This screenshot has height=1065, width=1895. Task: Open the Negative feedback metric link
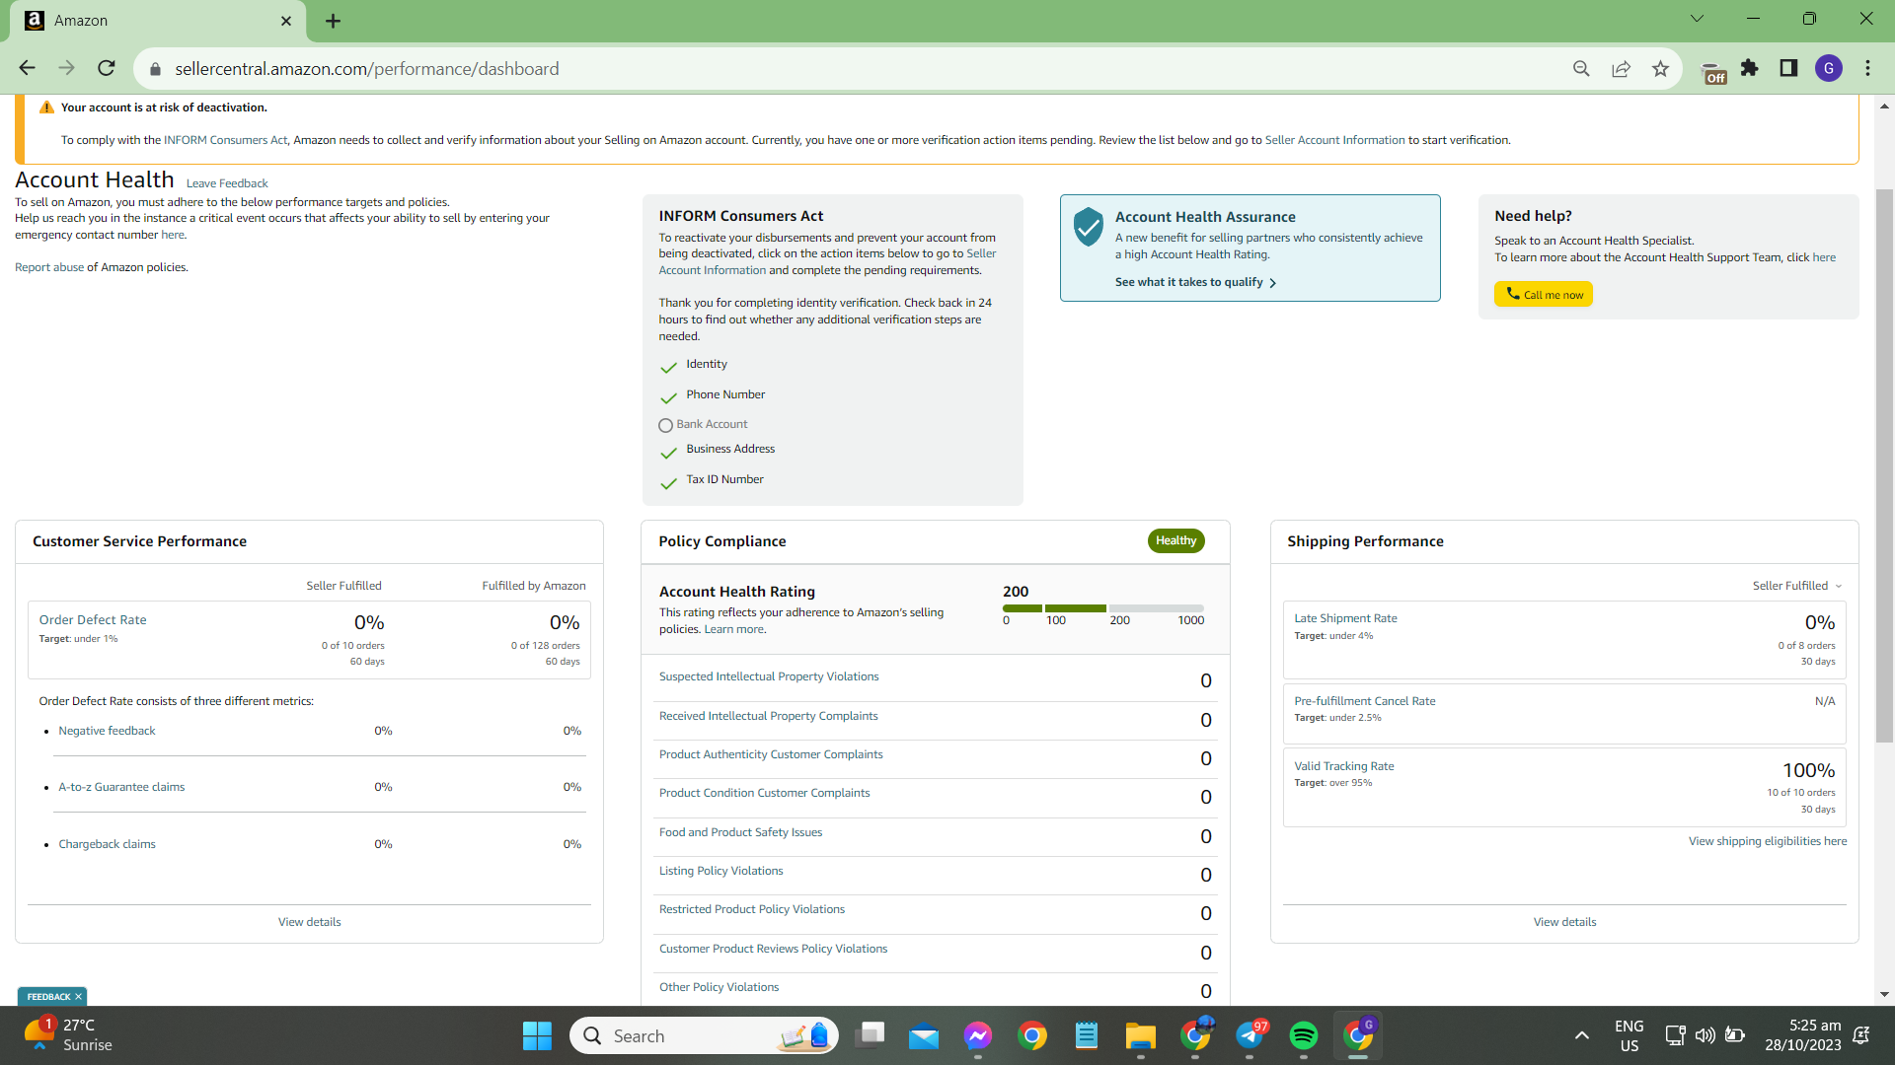[107, 731]
